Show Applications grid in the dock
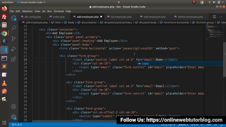The image size is (226, 127). click(4, 123)
